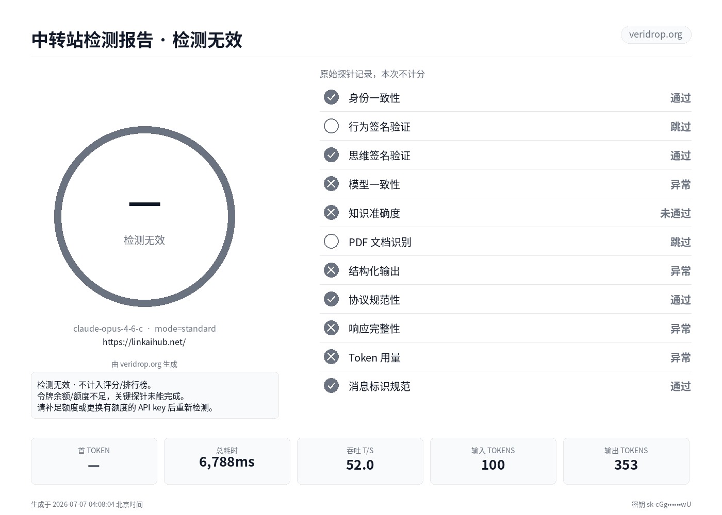Click the cross icon beside 知识准确度
The image size is (722, 515).
pyautogui.click(x=331, y=213)
